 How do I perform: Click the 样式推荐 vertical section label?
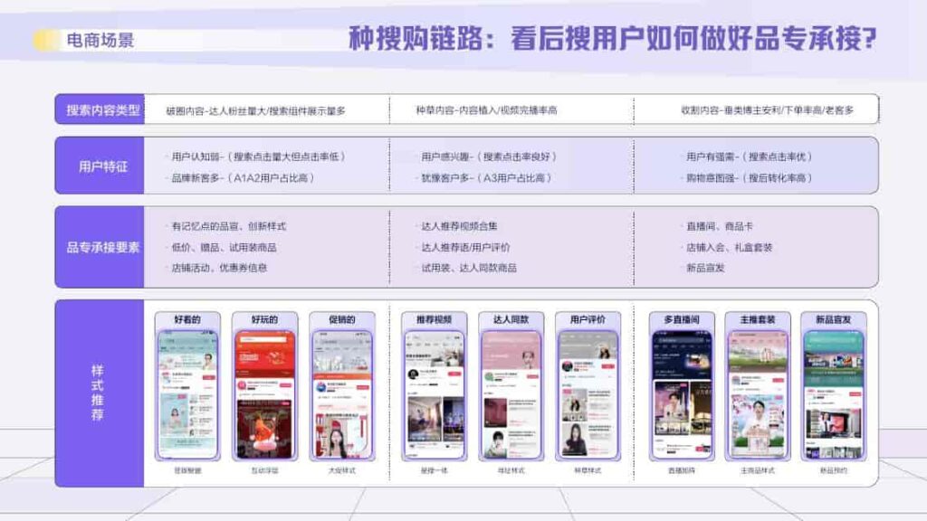pos(100,393)
